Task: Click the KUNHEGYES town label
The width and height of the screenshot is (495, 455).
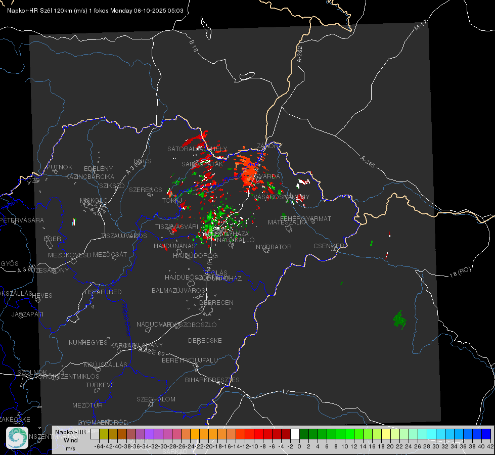Action: [x=88, y=342]
